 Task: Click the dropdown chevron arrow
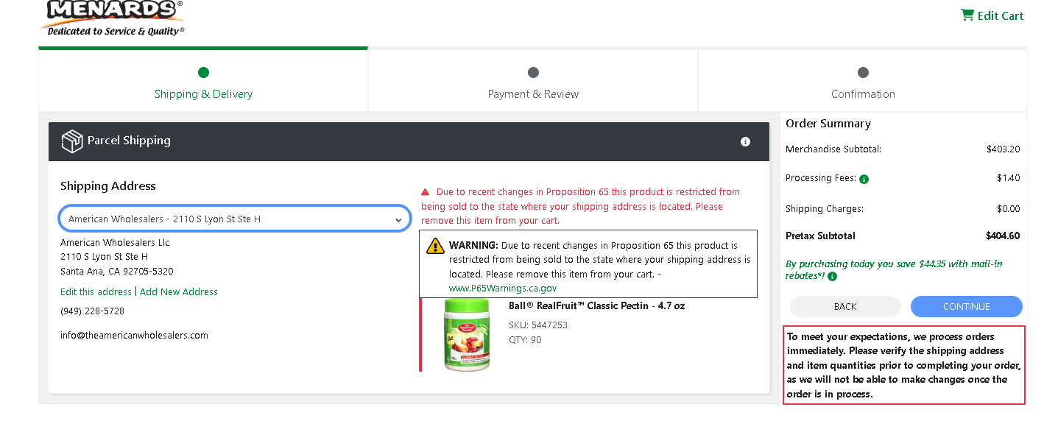click(x=398, y=219)
